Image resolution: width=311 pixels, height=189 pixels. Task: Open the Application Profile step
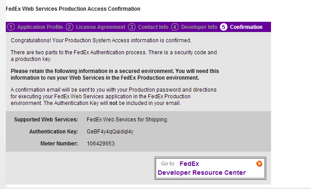pyautogui.click(x=40, y=27)
